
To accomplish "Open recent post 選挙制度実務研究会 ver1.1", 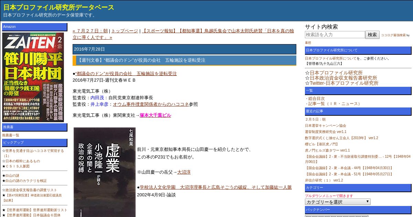I will point(326,132).
